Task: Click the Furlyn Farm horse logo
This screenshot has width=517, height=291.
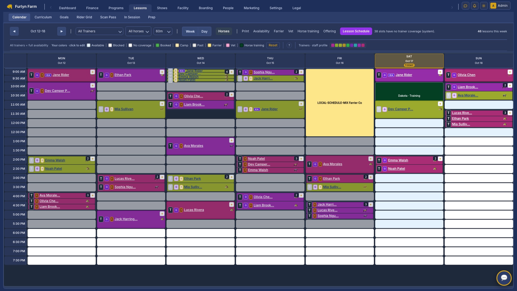Action: 10,6
